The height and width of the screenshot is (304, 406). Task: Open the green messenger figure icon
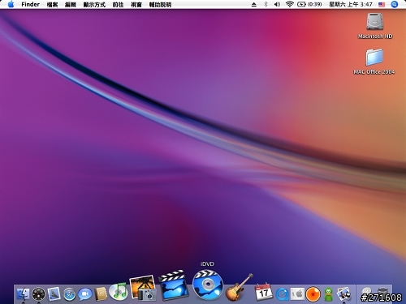tap(328, 294)
